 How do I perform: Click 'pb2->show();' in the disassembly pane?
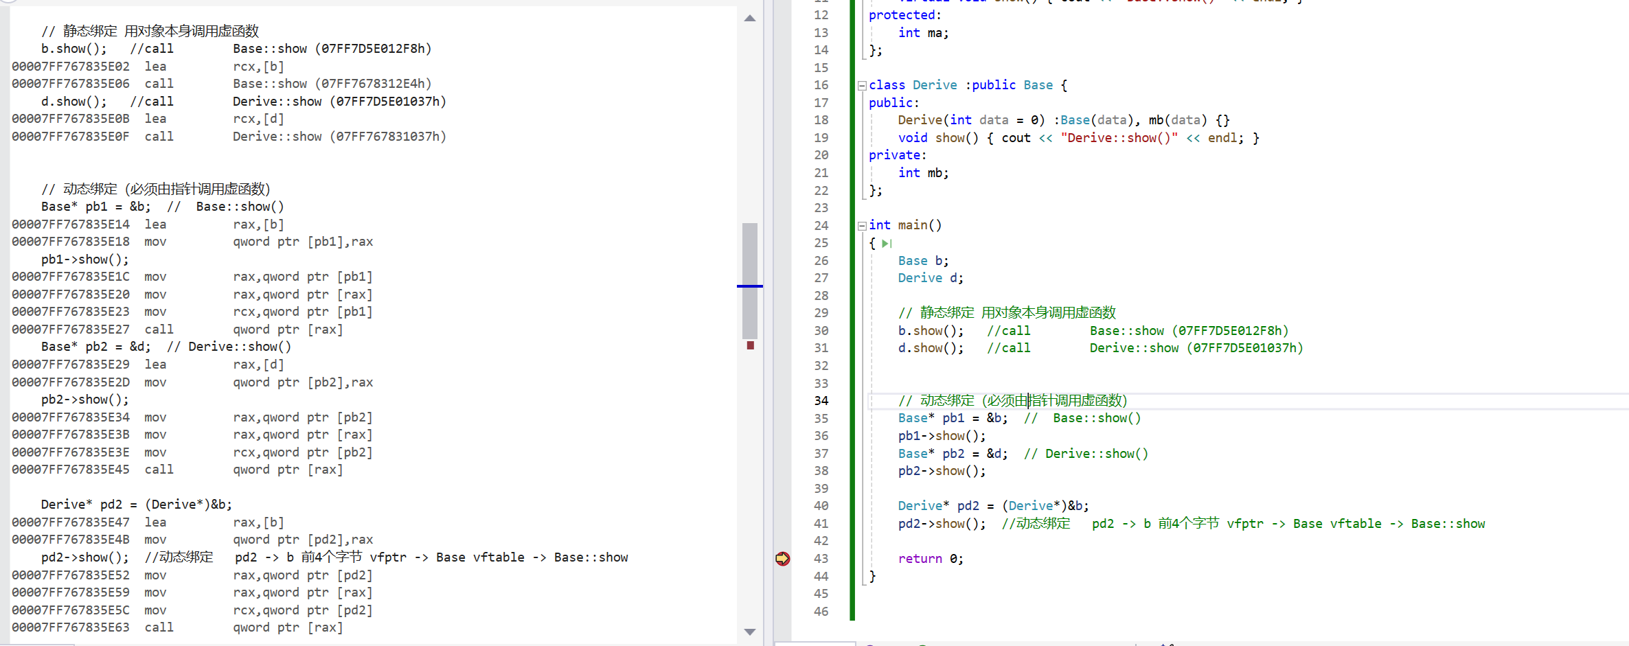[x=85, y=400]
